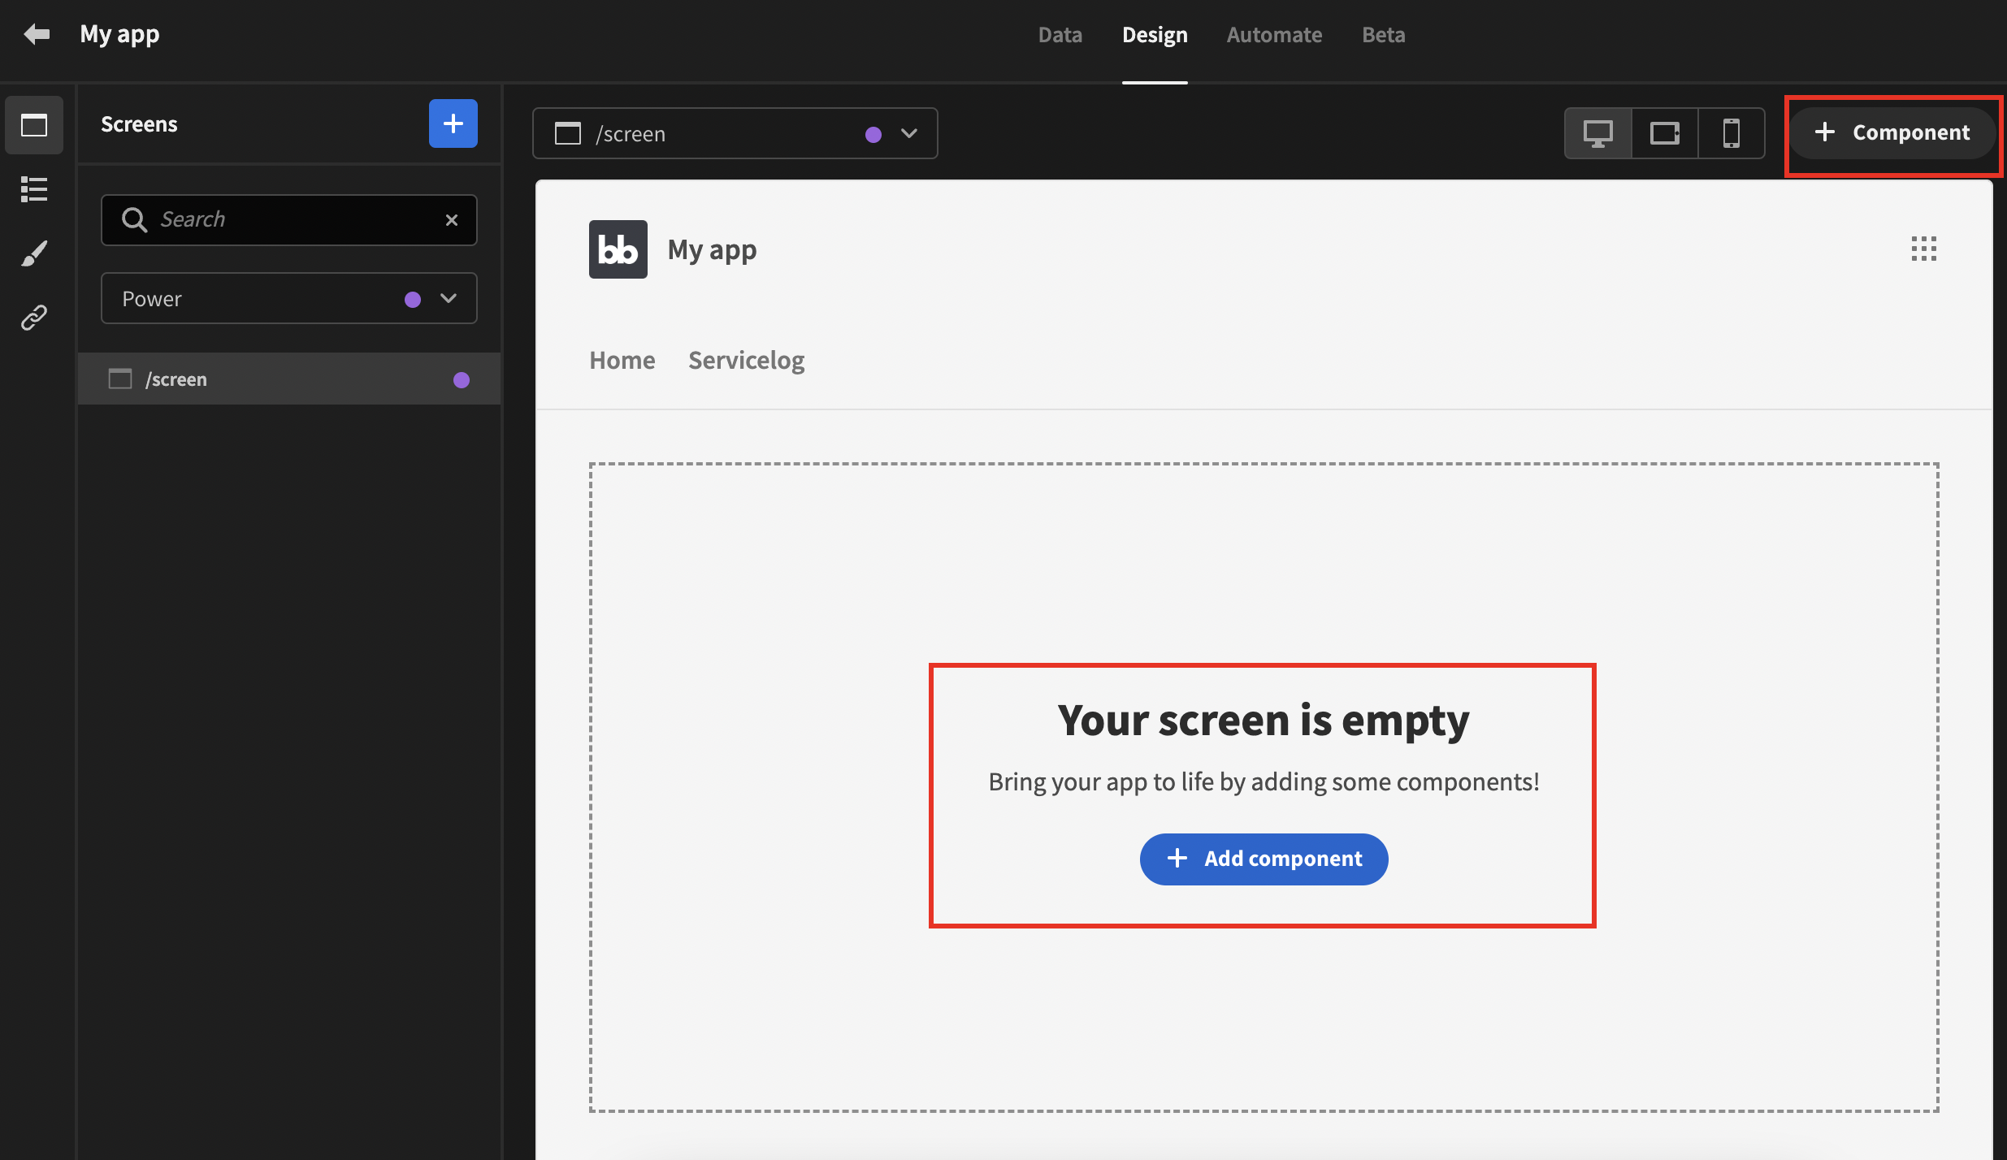The height and width of the screenshot is (1160, 2007).
Task: Open the Navigation links icon
Action: pyautogui.click(x=34, y=318)
